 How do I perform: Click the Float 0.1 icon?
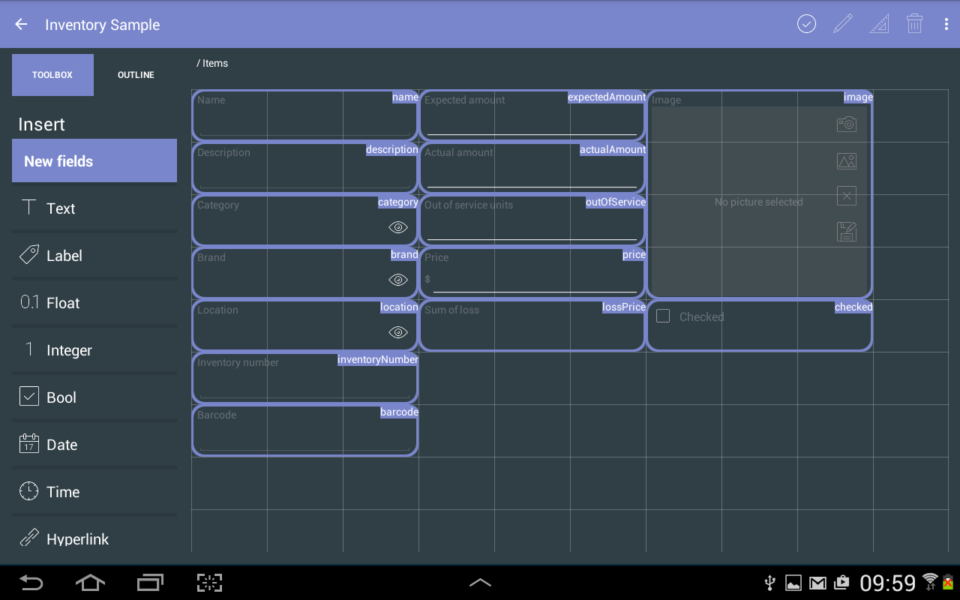[x=29, y=302]
